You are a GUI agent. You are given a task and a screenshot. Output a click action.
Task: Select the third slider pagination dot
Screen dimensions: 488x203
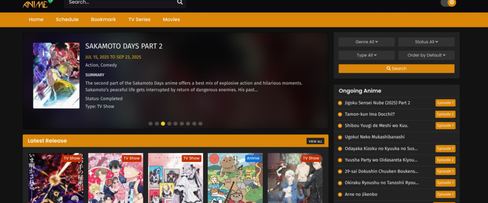163,123
